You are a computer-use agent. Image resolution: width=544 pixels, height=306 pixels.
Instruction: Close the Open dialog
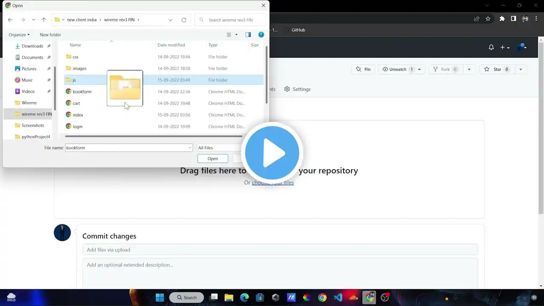[x=263, y=6]
